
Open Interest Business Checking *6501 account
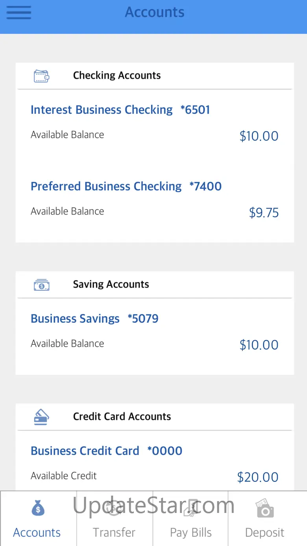click(120, 110)
